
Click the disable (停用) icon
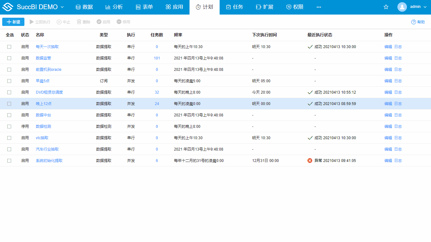click(x=119, y=22)
